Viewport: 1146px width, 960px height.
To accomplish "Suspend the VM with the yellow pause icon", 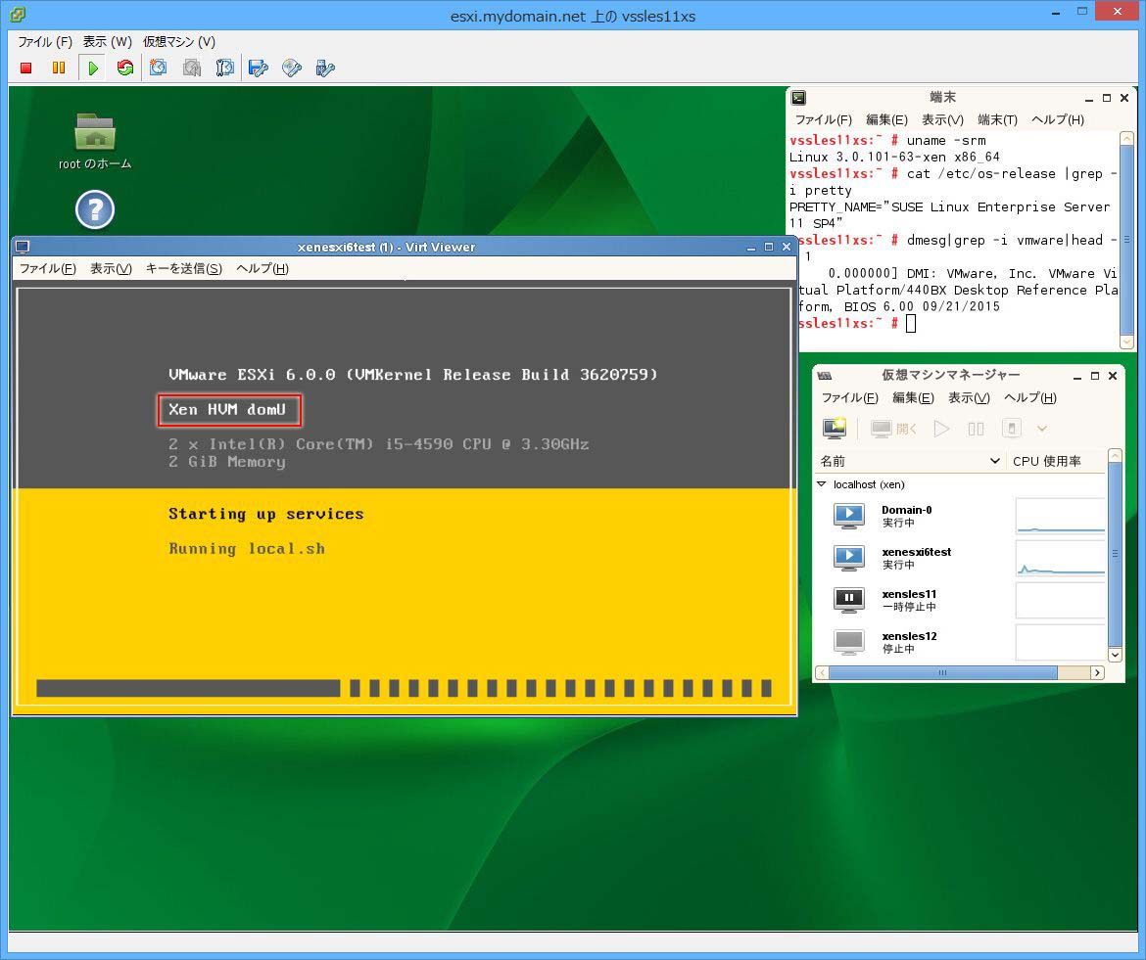I will pyautogui.click(x=59, y=68).
